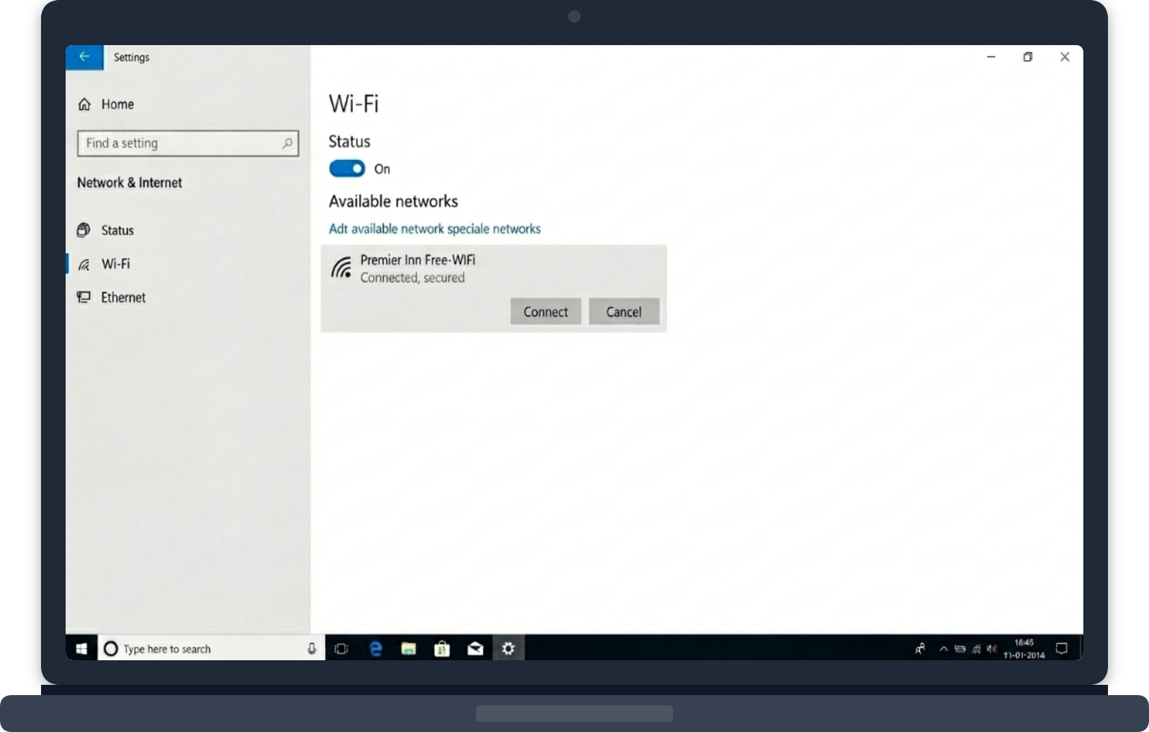1149x732 pixels.
Task: Minimize the Settings window
Action: pyautogui.click(x=991, y=57)
